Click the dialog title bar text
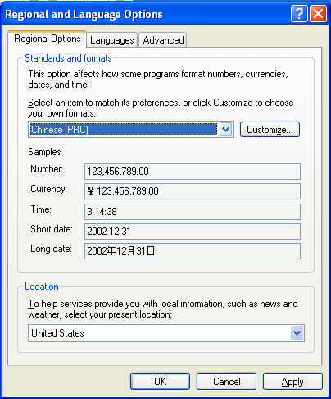 (84, 14)
